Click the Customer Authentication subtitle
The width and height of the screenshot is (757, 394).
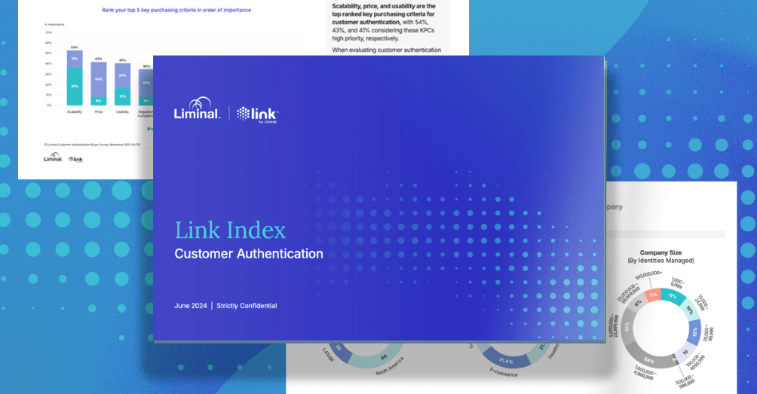click(249, 254)
